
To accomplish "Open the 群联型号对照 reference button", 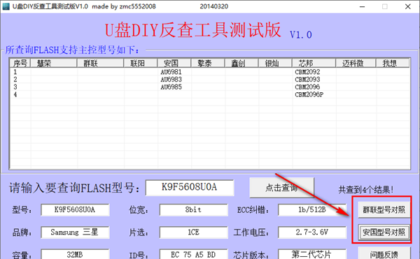I will click(384, 210).
